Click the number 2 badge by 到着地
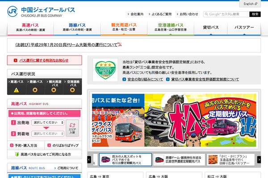The image size is (268, 178). coord(13,133)
